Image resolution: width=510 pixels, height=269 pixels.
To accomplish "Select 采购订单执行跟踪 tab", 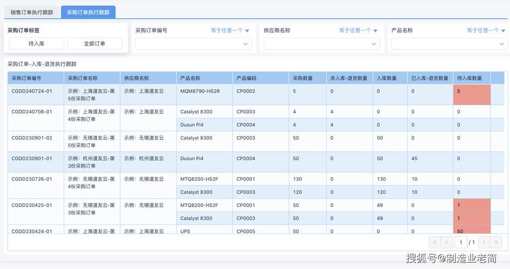I will 88,12.
